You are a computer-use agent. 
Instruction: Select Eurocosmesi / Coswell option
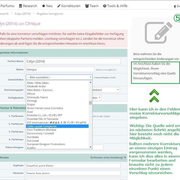click(57, 133)
